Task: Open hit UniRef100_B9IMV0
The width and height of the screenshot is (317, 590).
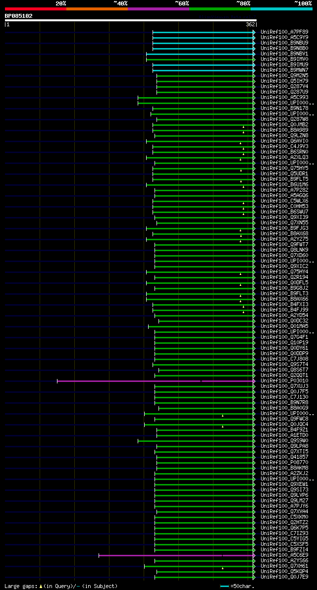Action: 284,59
